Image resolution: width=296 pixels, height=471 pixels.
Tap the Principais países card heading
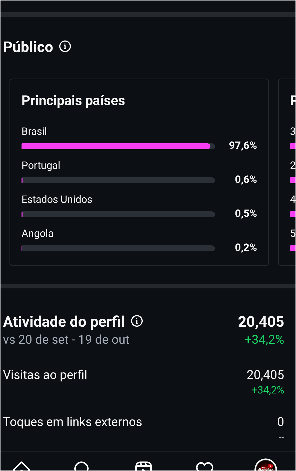click(73, 101)
